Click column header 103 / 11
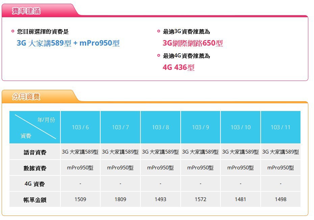This screenshot has height=220, width=314. click(281, 127)
